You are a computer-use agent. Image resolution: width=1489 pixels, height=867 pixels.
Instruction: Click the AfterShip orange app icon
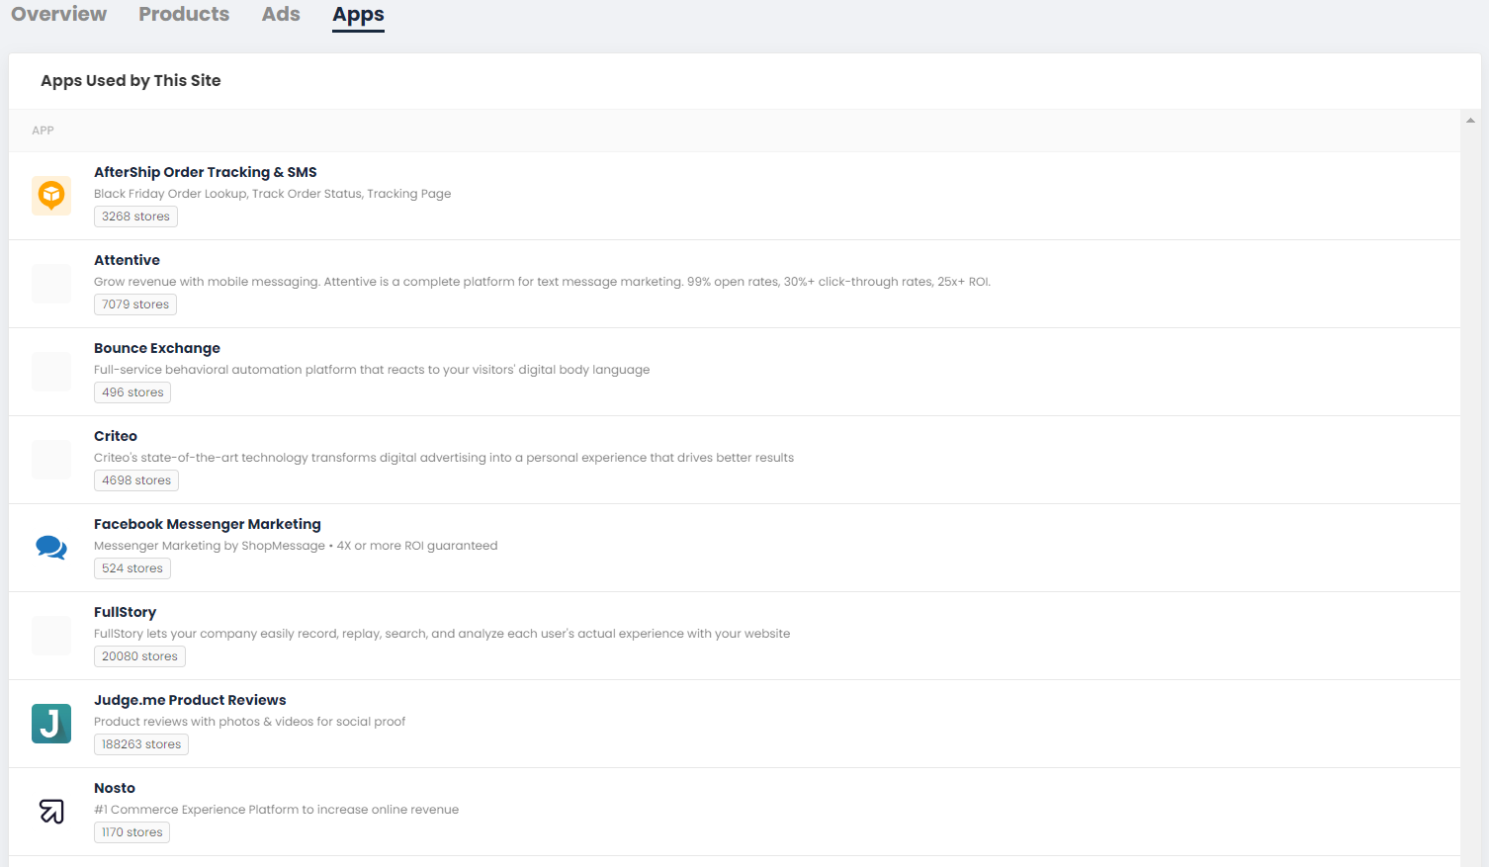click(51, 196)
